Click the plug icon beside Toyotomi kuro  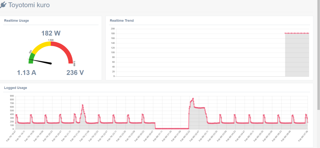[3, 5]
